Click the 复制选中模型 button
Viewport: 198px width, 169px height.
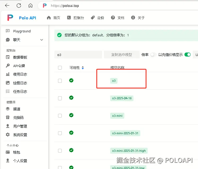122,55
